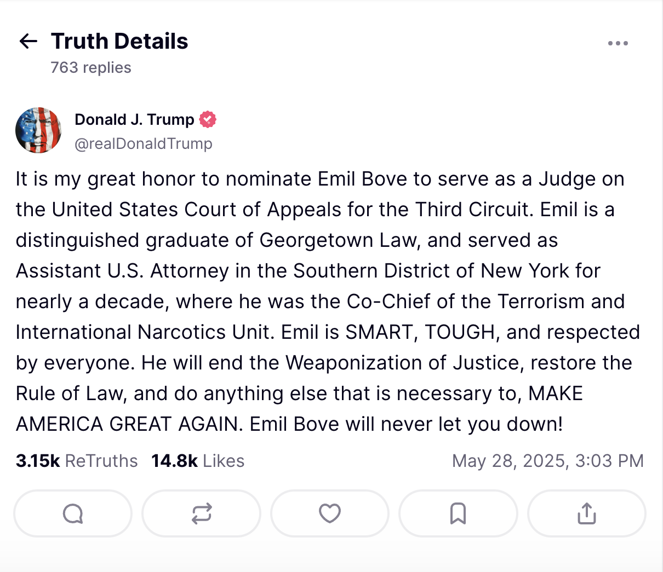This screenshot has width=663, height=572.
Task: Open Donald J. Trump's profile picture
Action: 38,130
